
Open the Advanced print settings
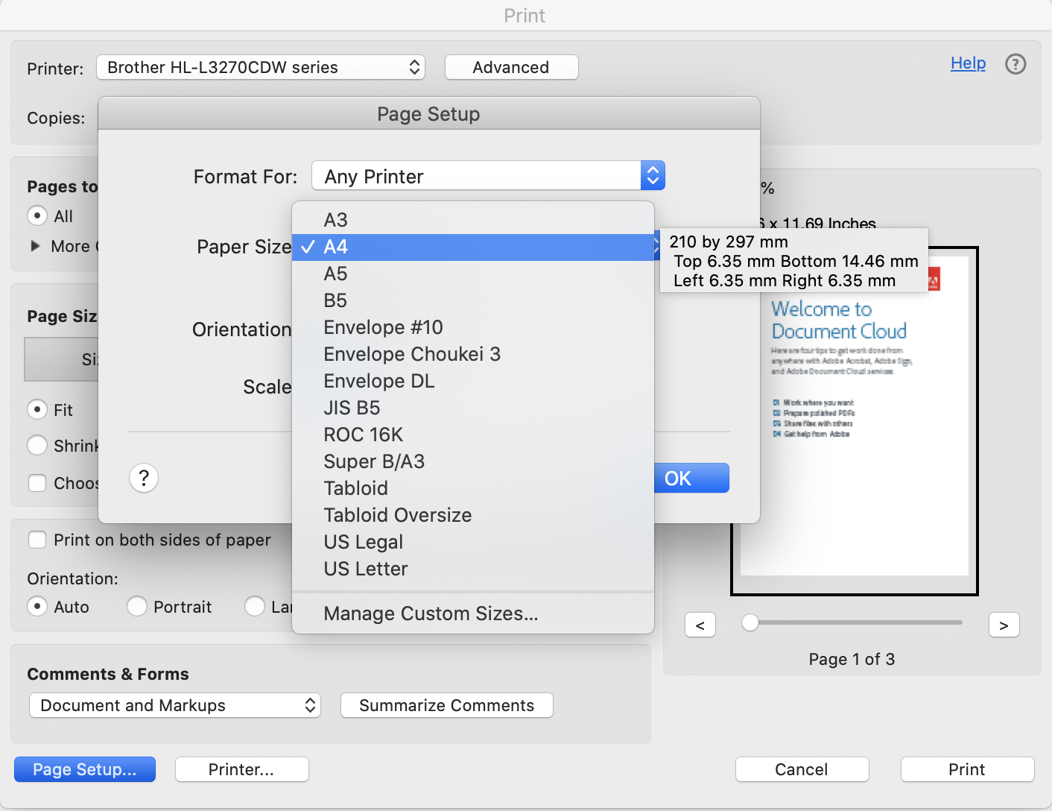[511, 67]
